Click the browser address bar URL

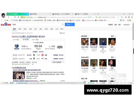click(58, 17)
